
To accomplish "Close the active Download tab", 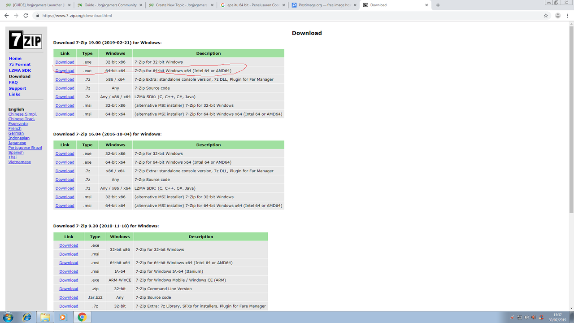I will click(426, 5).
